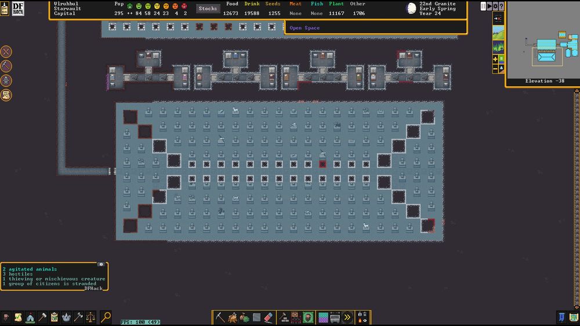Open the scroll announcements alert
Screen dimensions: 580x326
tap(6, 96)
